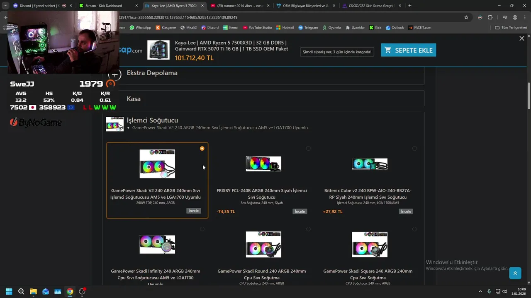Close the product overlay with the X
Screen dimensions: 531x298
click(522, 38)
